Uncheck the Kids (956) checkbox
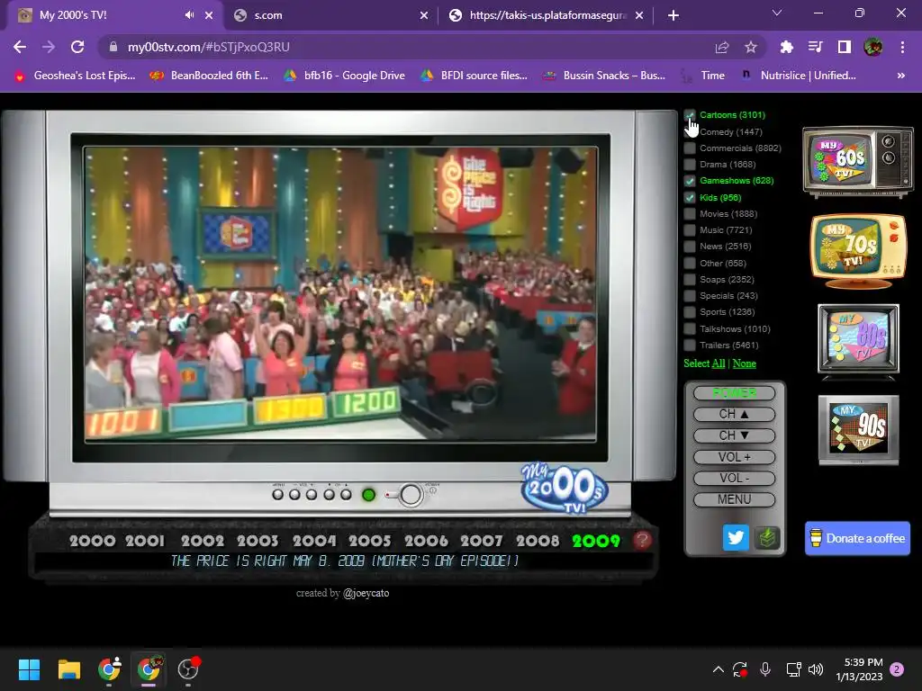 click(690, 197)
